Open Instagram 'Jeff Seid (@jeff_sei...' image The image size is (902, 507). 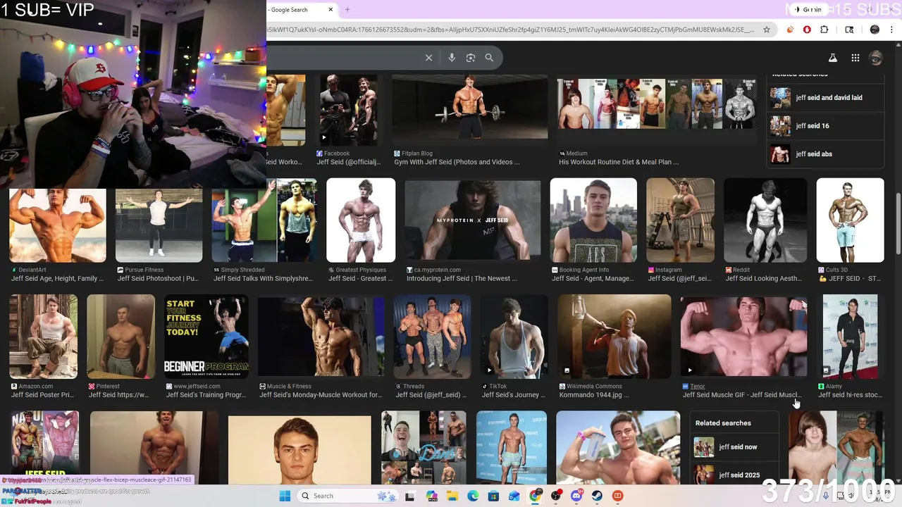pos(681,220)
